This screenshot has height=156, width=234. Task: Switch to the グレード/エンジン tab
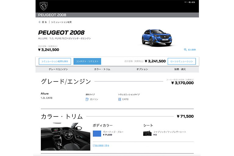coord(58,69)
